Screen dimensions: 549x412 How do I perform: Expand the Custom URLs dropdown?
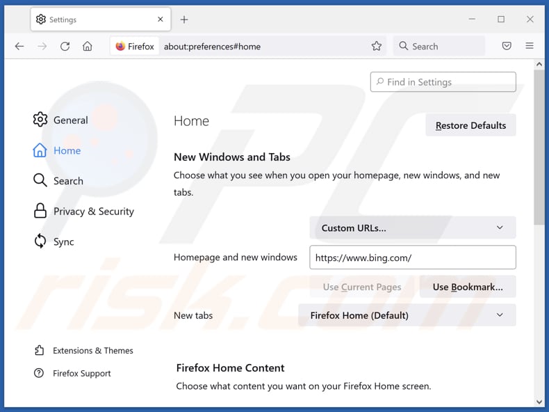click(412, 228)
